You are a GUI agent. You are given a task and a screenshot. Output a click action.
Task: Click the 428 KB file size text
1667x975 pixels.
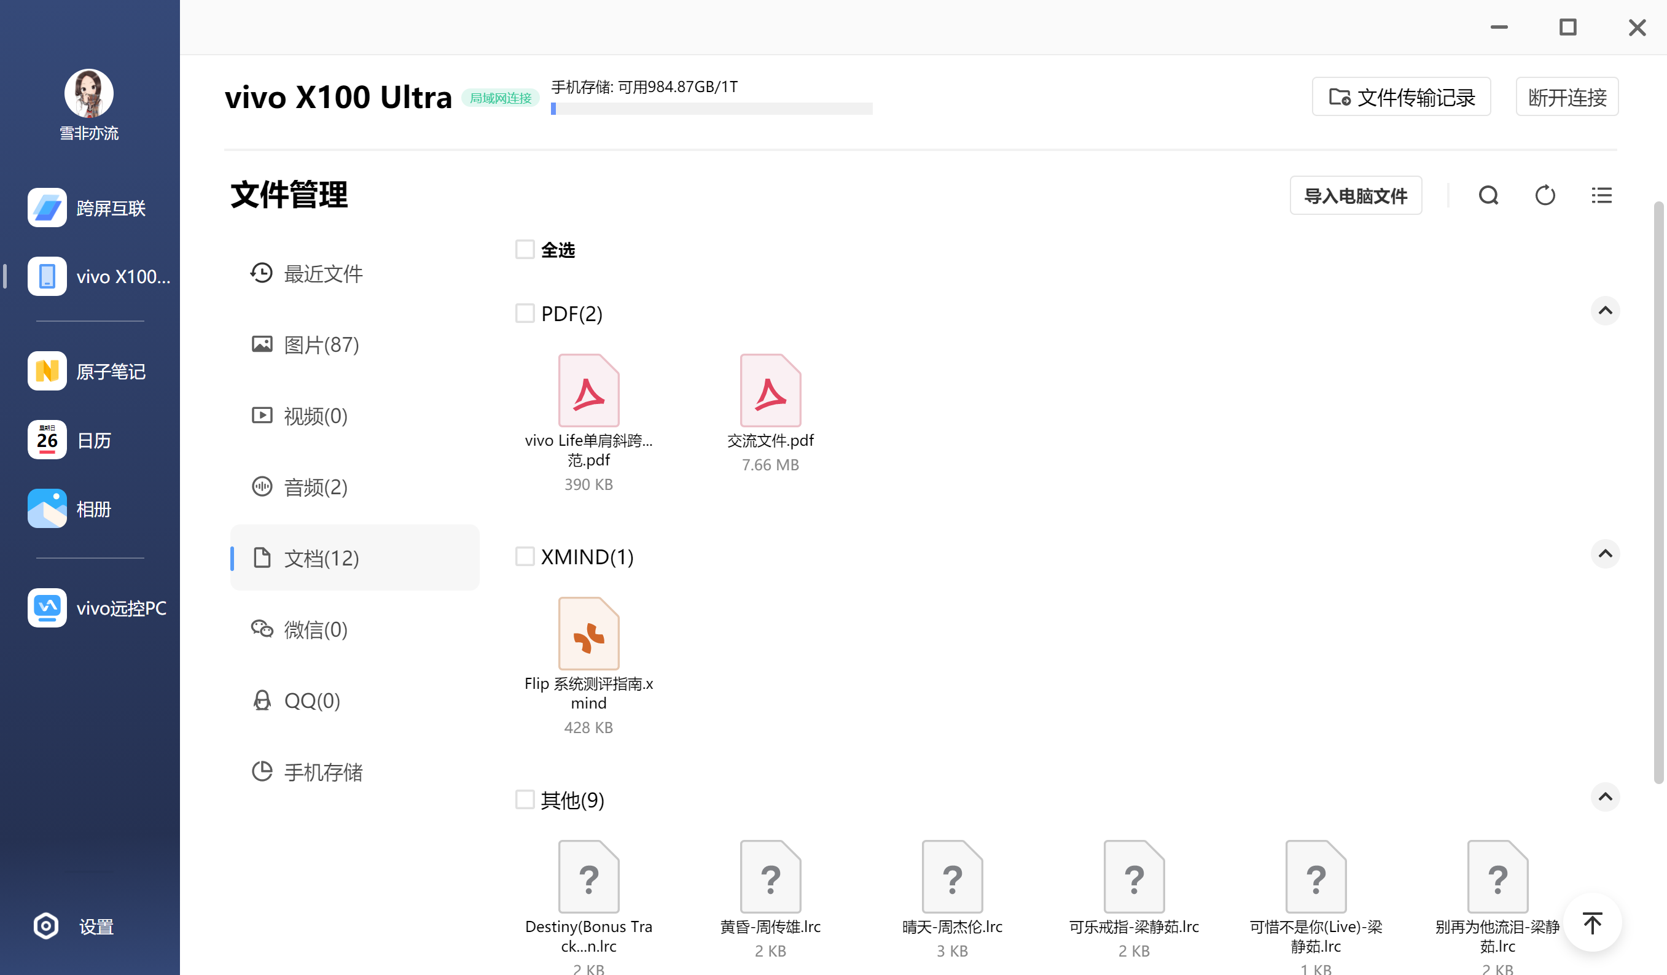589,727
